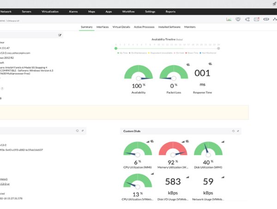Click the pencil edit icon in device details header
This screenshot has height=209, width=277.
pyautogui.click(x=60, y=35)
